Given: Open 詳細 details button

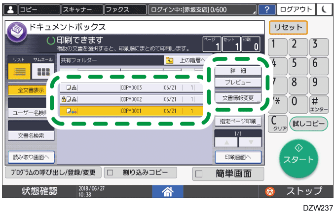Looking at the screenshot, I should (x=238, y=71).
